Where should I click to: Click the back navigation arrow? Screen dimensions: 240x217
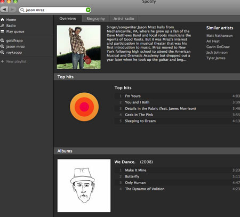[4, 10]
